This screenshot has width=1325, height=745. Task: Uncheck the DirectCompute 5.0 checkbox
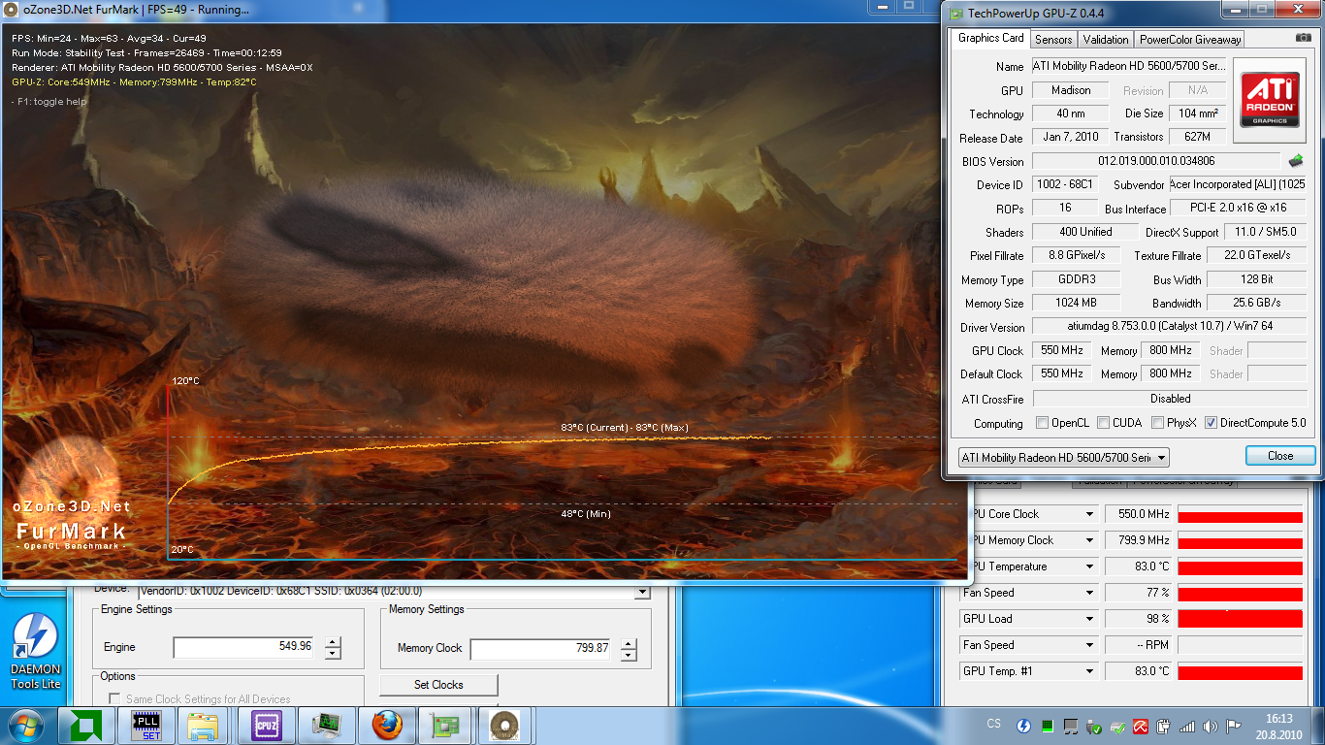(1211, 423)
